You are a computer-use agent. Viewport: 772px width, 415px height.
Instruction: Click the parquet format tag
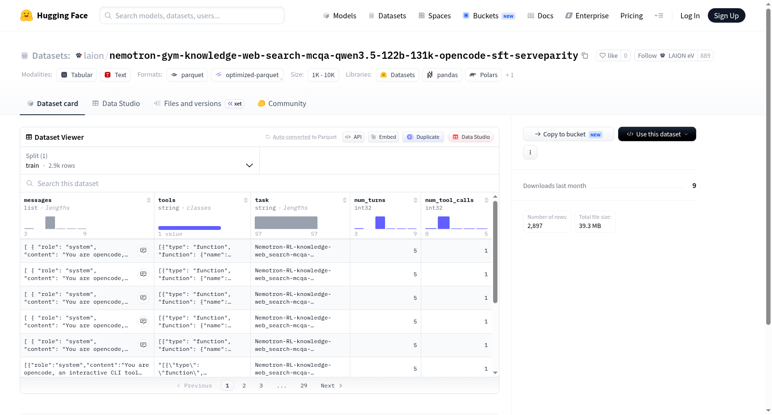pyautogui.click(x=187, y=75)
